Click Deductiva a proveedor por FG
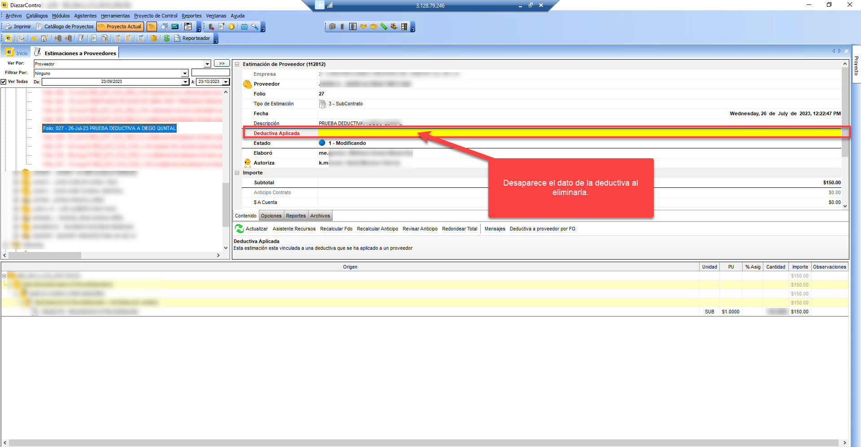This screenshot has width=861, height=447. point(542,229)
